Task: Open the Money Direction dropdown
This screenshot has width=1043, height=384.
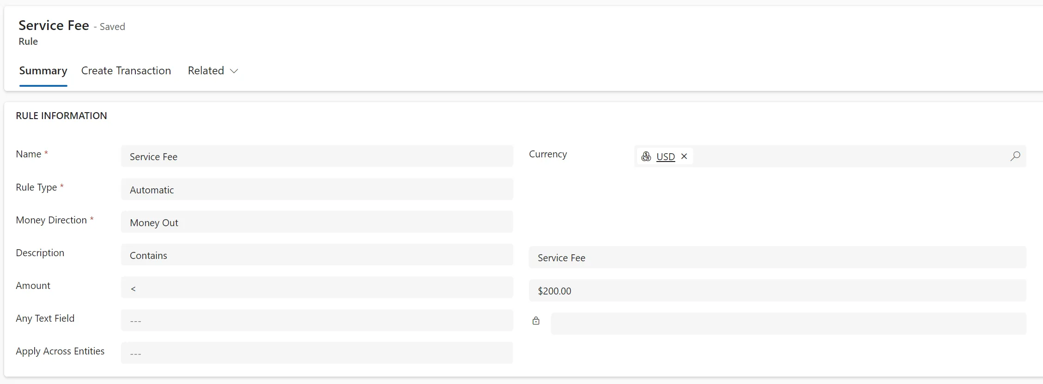Action: tap(317, 222)
